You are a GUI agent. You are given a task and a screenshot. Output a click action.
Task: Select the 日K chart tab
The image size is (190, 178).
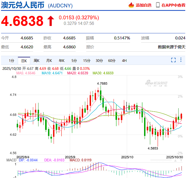[24, 61]
